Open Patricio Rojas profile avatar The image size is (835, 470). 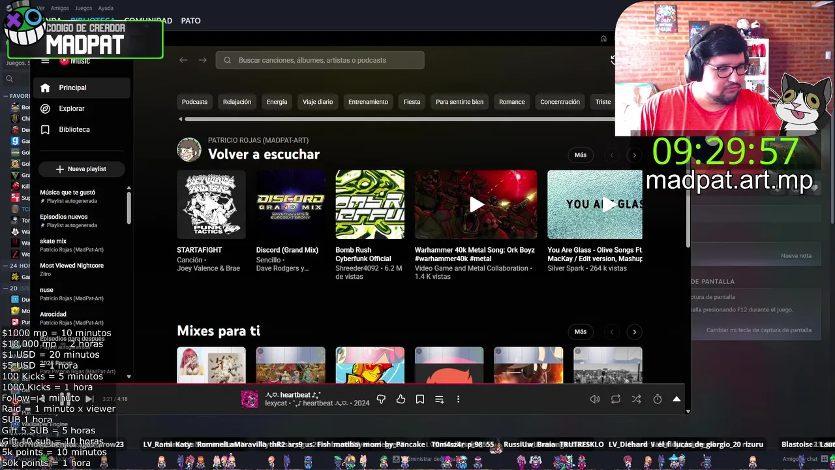pos(189,149)
